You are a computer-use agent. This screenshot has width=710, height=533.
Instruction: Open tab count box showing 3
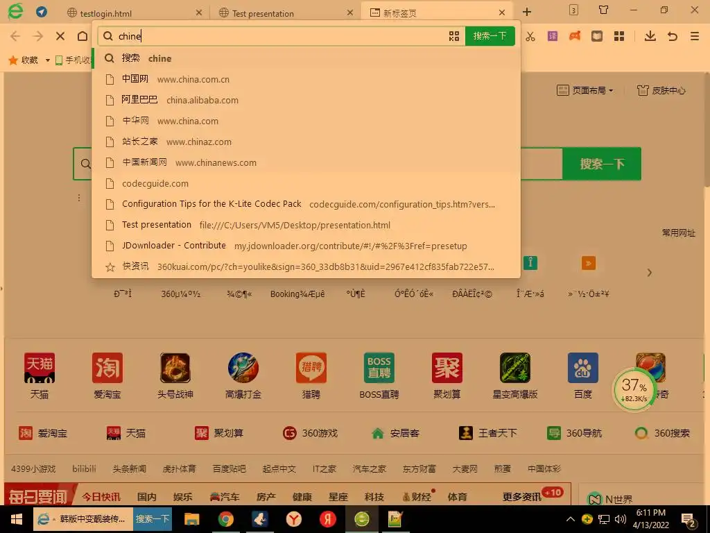573,10
